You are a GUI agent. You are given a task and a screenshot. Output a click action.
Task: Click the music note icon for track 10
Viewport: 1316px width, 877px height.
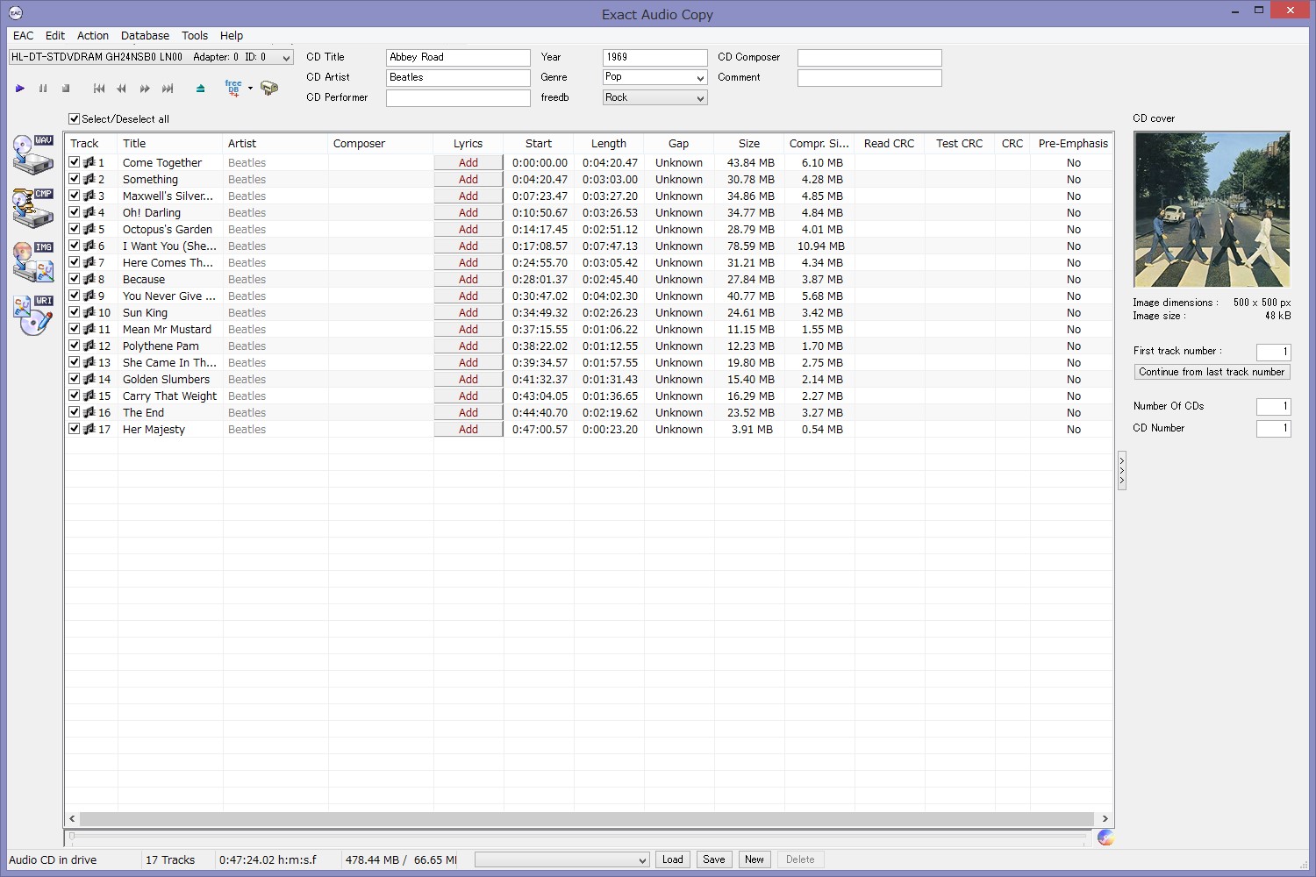click(89, 312)
